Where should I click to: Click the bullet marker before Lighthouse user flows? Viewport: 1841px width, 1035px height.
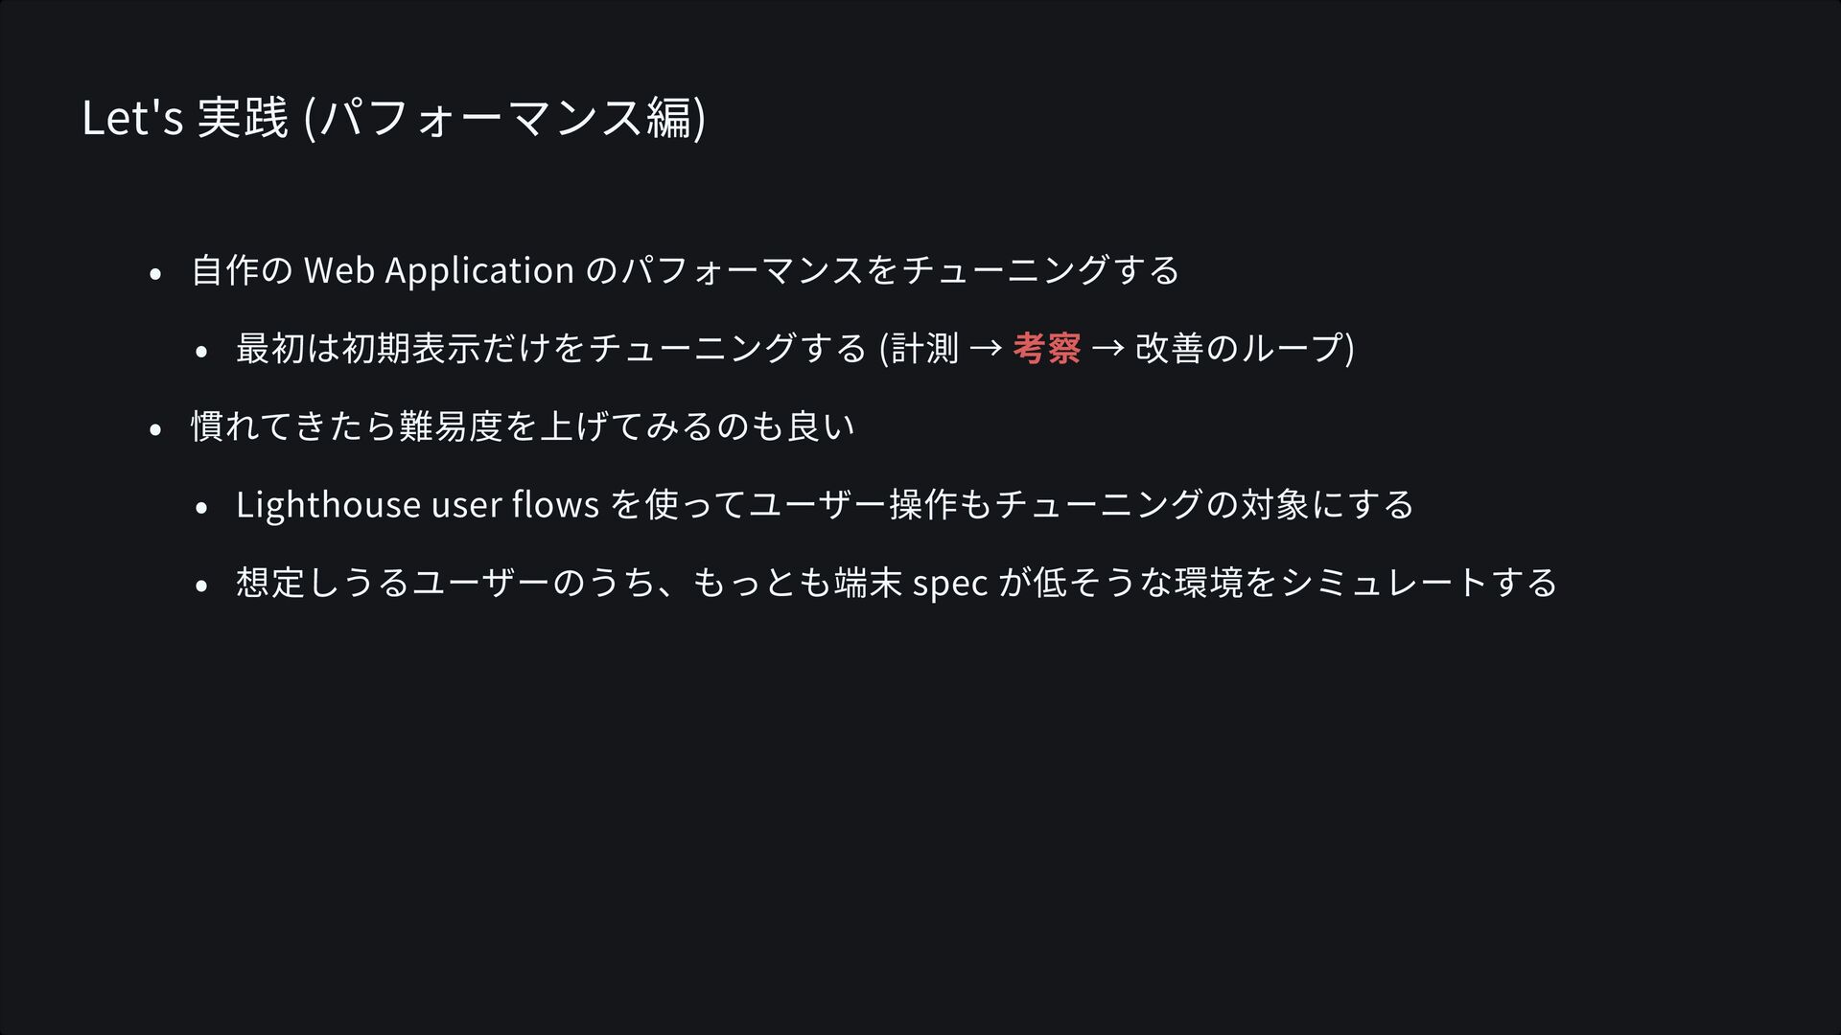pos(199,509)
